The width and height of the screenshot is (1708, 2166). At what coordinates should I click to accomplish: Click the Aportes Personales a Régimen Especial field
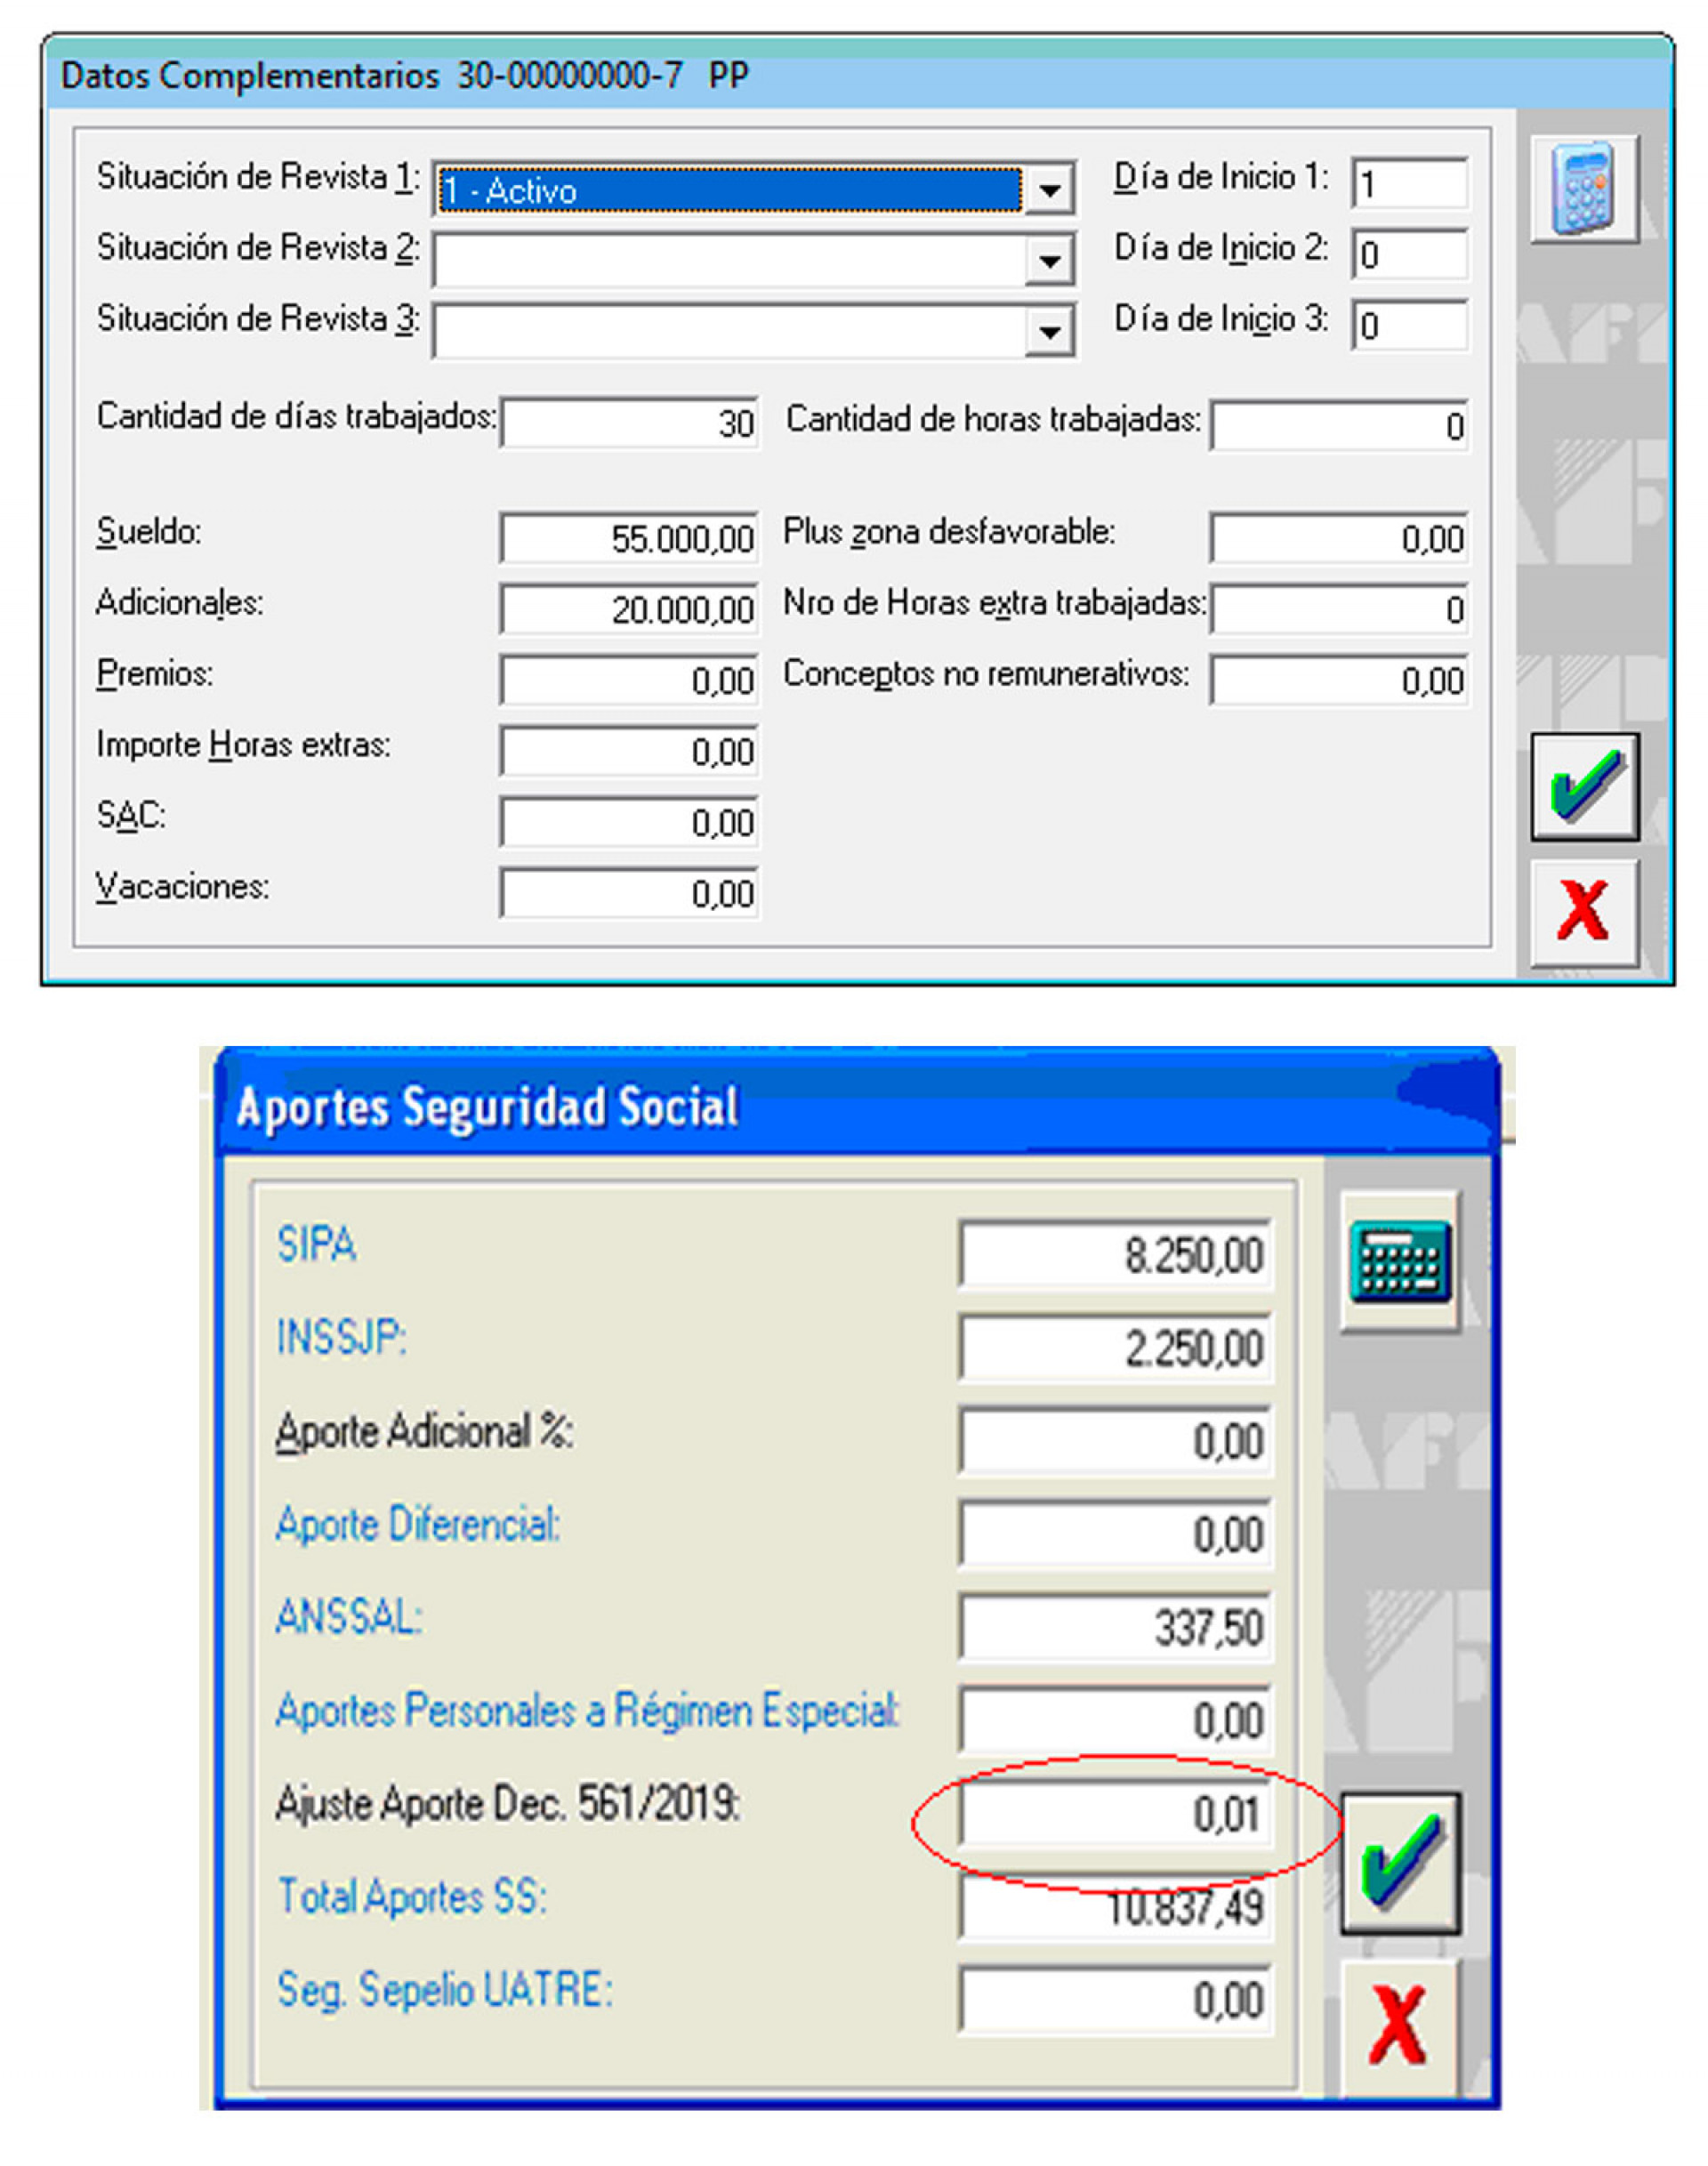click(1115, 1719)
